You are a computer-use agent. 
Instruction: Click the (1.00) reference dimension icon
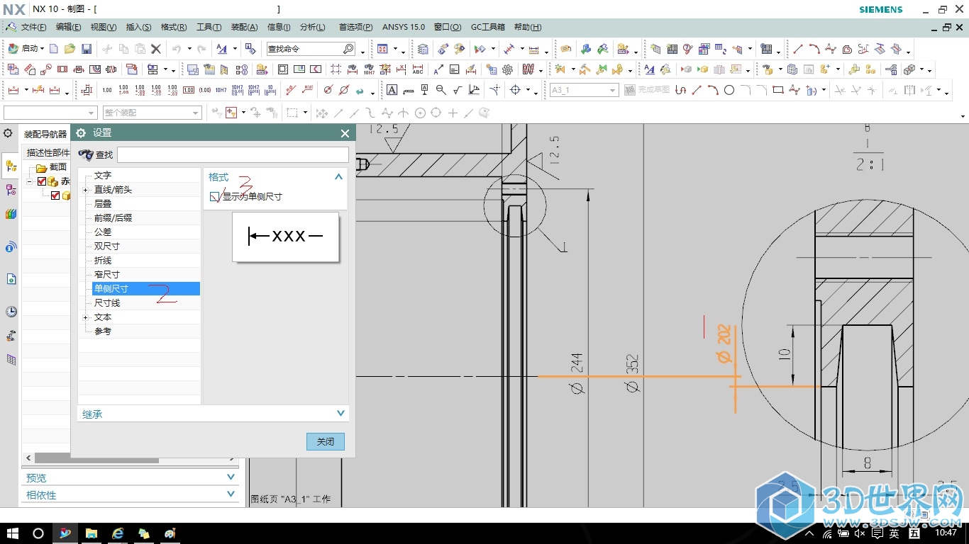[205, 90]
